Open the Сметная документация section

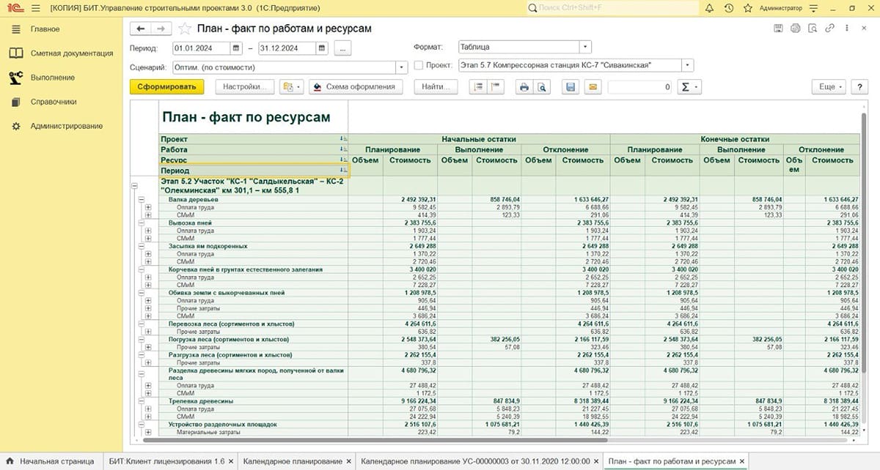72,53
